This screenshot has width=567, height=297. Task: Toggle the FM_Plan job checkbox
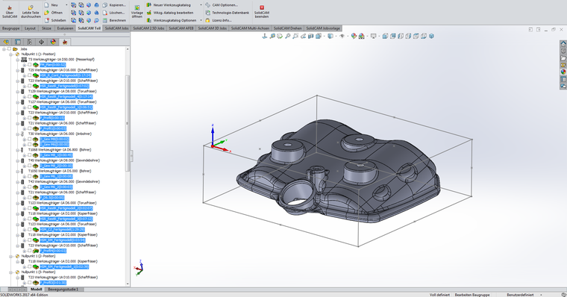tap(30, 65)
